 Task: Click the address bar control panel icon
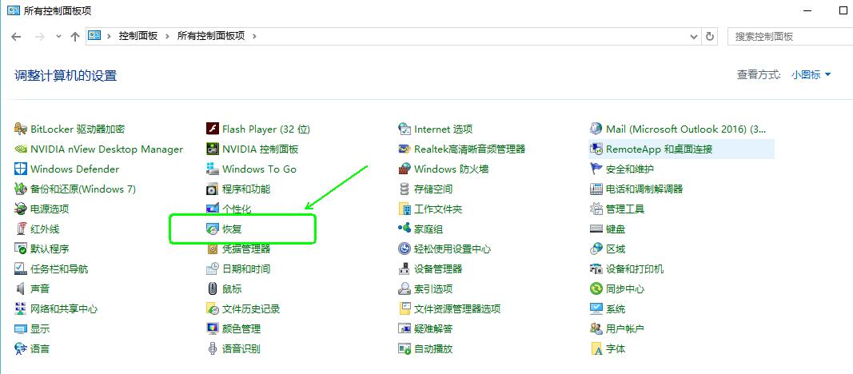pos(94,36)
